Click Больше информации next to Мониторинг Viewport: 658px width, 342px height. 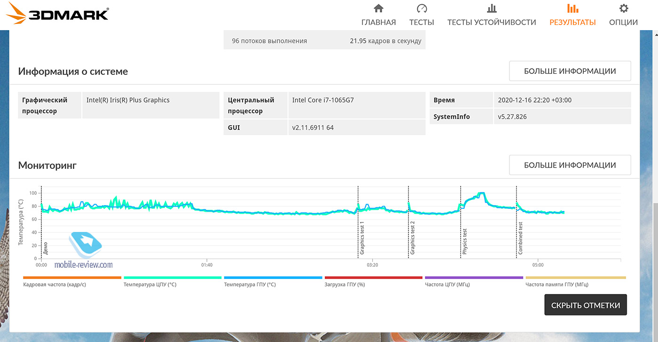(x=570, y=165)
